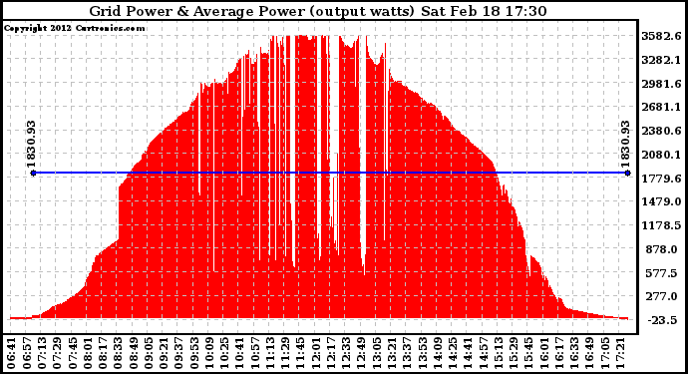Click time label '10:25'
The image size is (688, 374).
coord(224,353)
